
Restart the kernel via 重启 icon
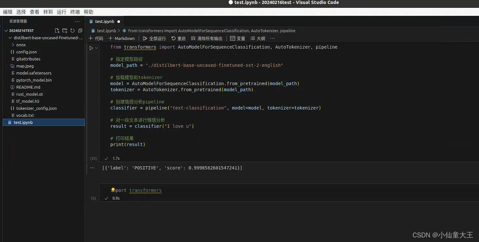[x=179, y=38]
